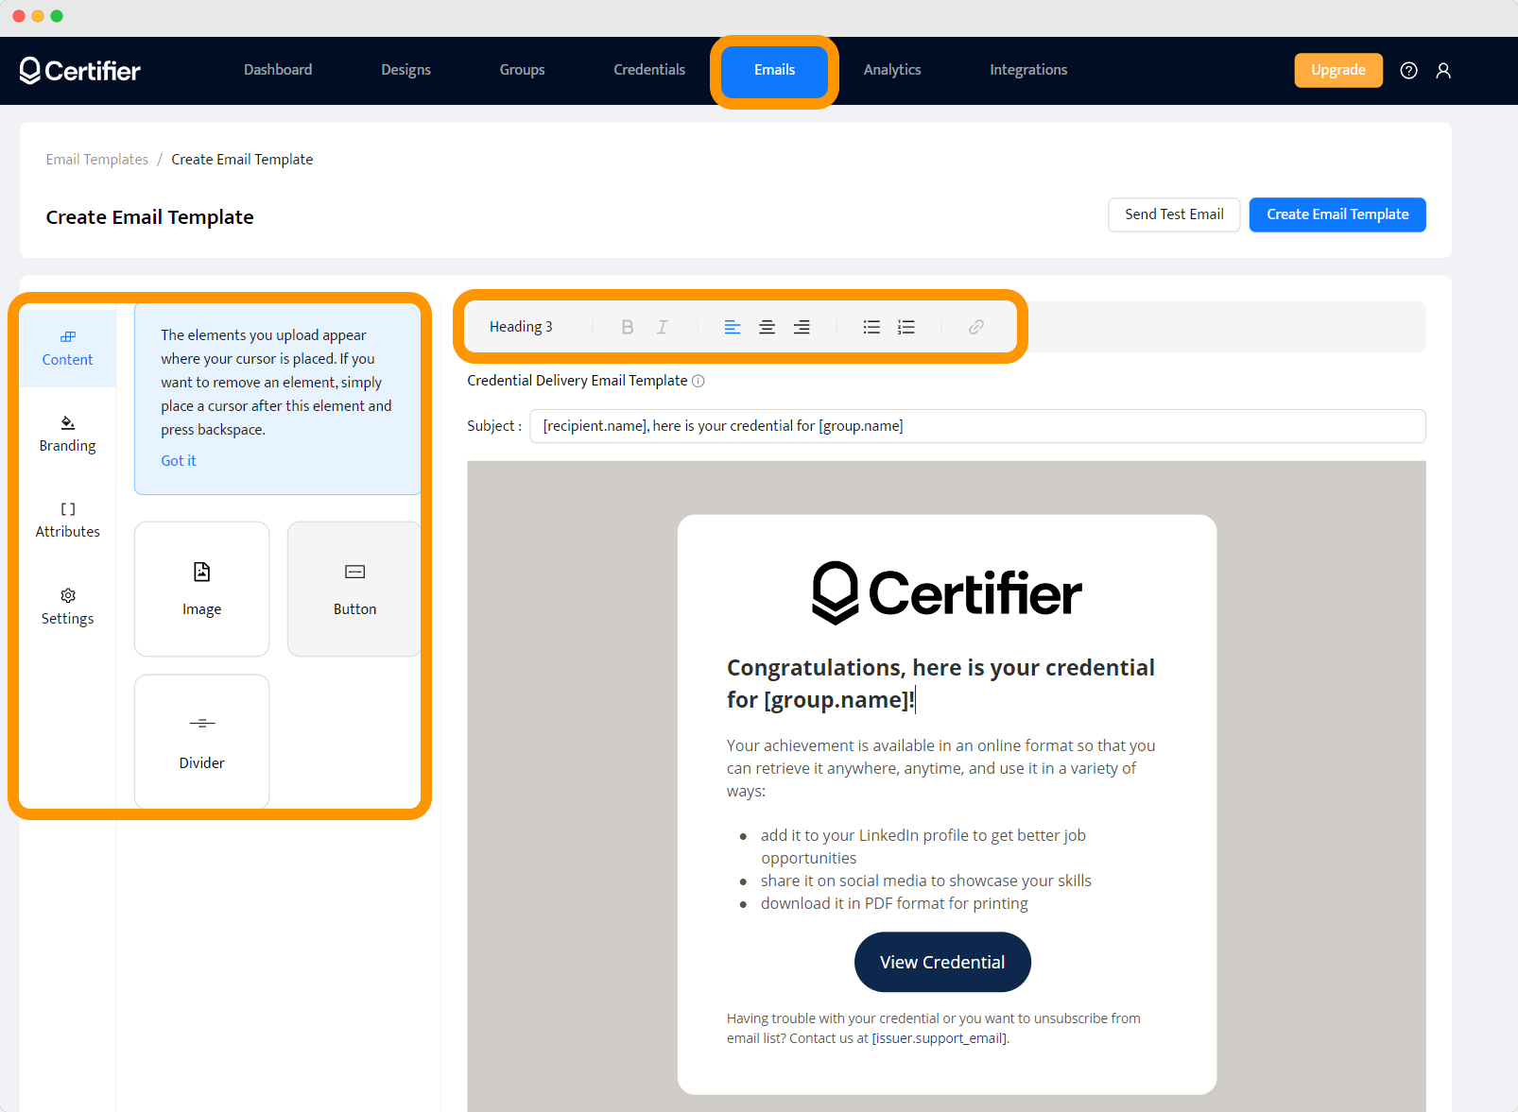The image size is (1518, 1112).
Task: Open the user account icon
Action: point(1443,71)
